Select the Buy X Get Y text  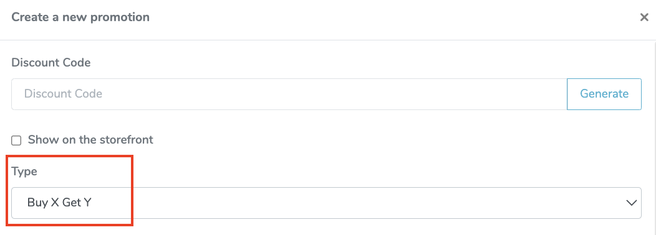59,203
